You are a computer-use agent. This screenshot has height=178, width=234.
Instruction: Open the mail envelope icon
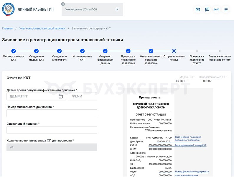tap(198, 9)
